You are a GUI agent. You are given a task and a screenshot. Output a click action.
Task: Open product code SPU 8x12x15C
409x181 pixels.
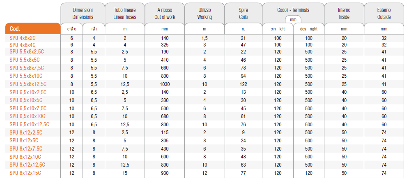coord(25,173)
